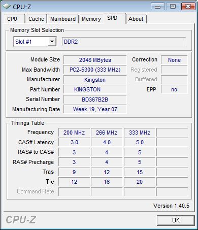Click Trc value 16
The width and height of the screenshot is (198, 230).
107,182
